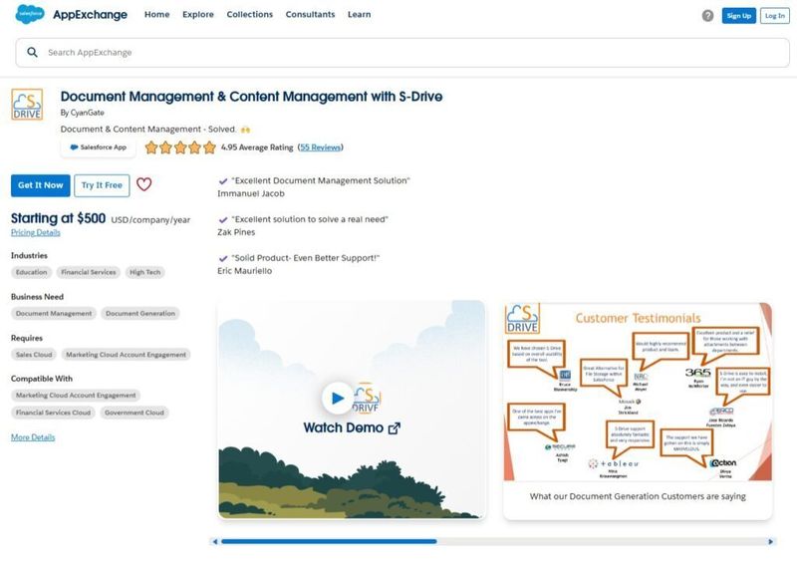Viewport: 797px width, 561px height.
Task: Click "Starting at $500" price text
Action: coord(59,218)
